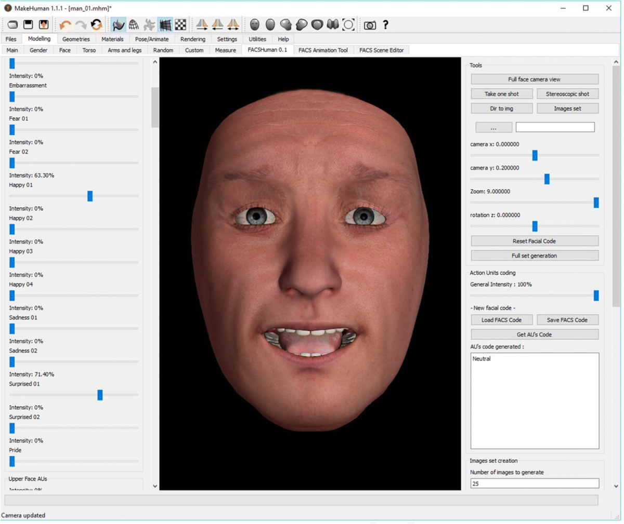
Task: Open help with question mark icon
Action: tap(385, 25)
